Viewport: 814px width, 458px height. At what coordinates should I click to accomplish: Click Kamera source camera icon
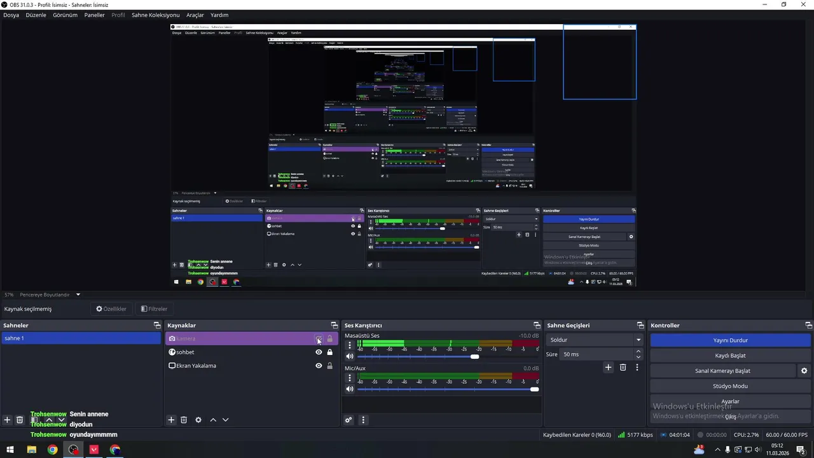click(172, 338)
